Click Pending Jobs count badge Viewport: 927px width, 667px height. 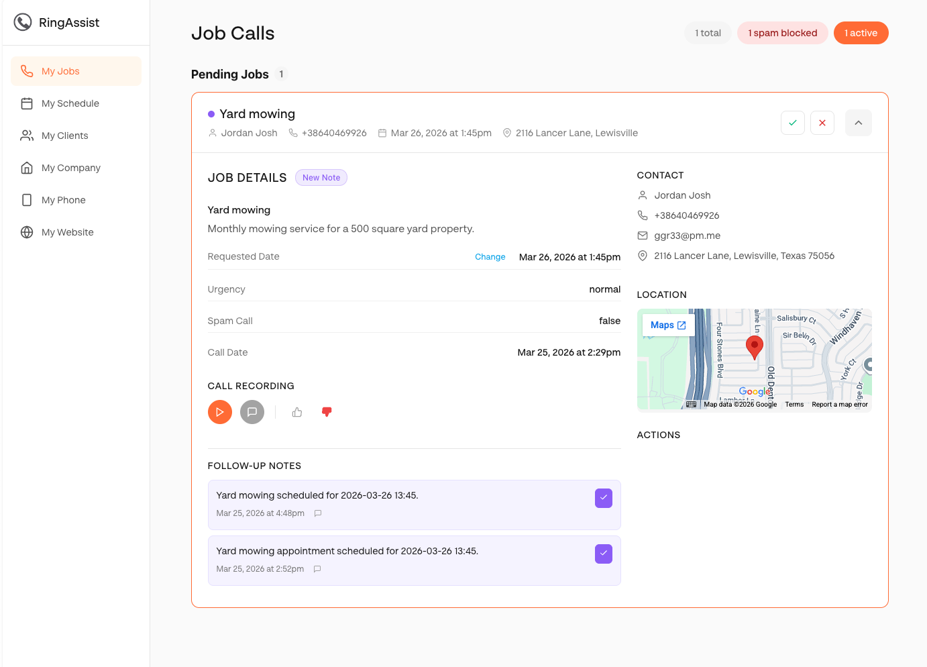281,74
